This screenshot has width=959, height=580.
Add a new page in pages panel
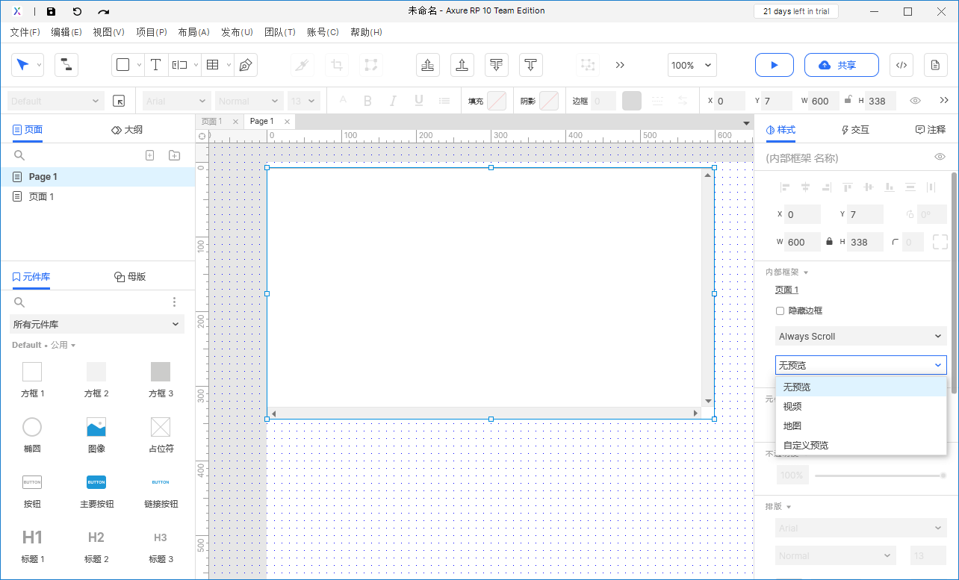point(149,155)
